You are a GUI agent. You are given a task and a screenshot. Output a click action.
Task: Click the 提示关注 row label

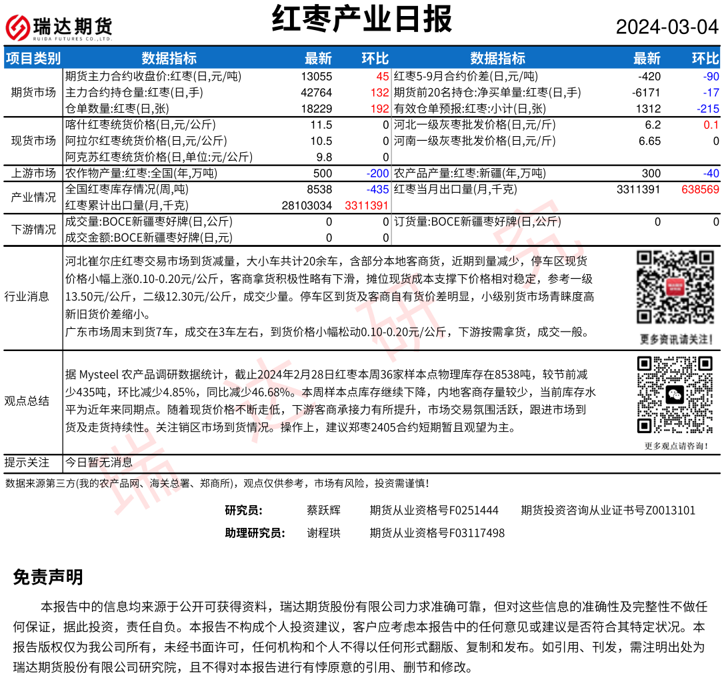coord(27,462)
